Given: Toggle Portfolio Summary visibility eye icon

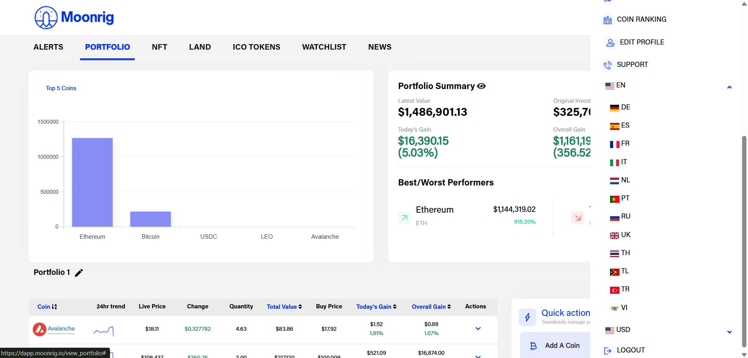Looking at the screenshot, I should coord(481,86).
